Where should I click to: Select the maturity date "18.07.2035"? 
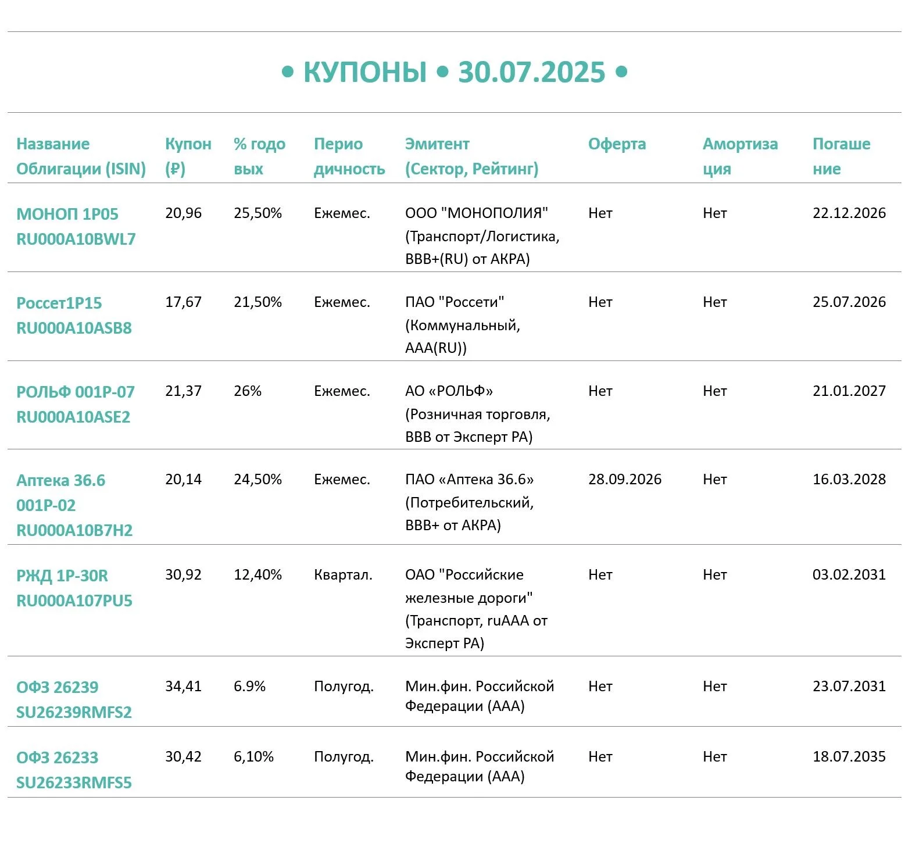click(x=849, y=757)
